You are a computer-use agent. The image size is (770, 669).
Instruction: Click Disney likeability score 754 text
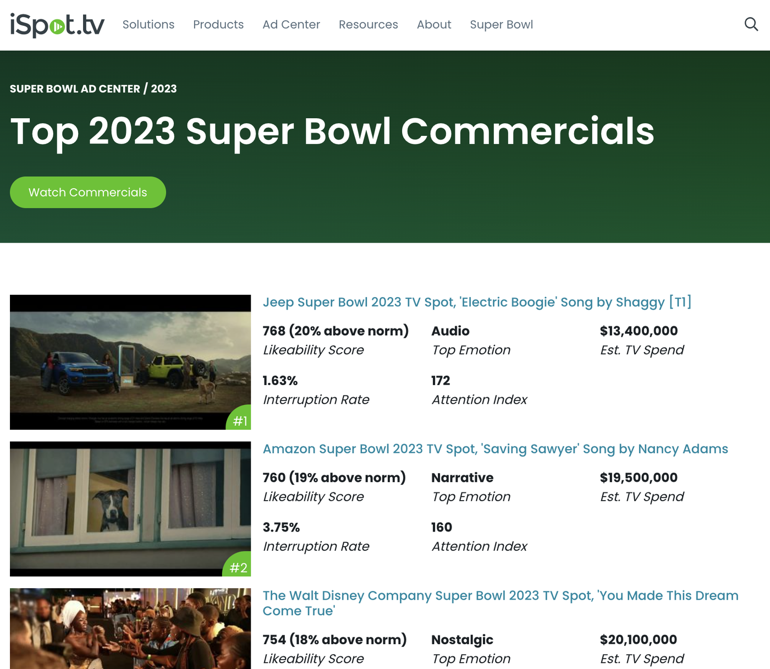click(x=334, y=639)
